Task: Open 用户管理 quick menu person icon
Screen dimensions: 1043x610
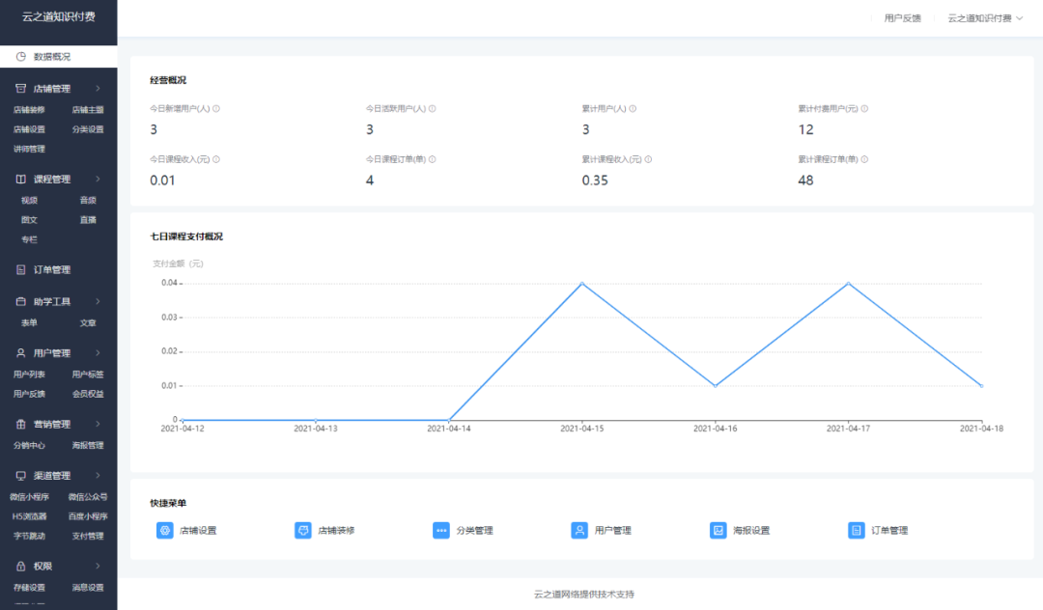Action: (580, 530)
